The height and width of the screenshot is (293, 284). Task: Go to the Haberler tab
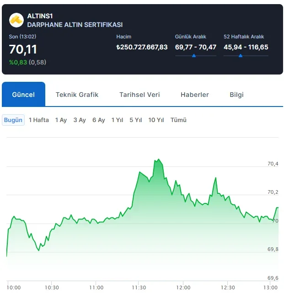(x=195, y=95)
